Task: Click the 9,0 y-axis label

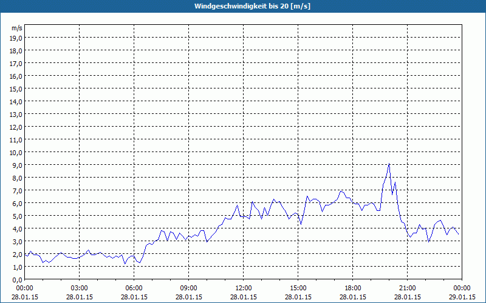Action: tap(16, 165)
